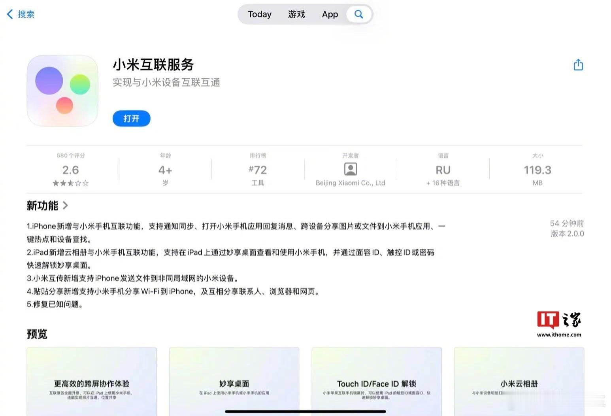Select the 版本 2.0.0 text
This screenshot has height=416, width=611.
tap(567, 234)
